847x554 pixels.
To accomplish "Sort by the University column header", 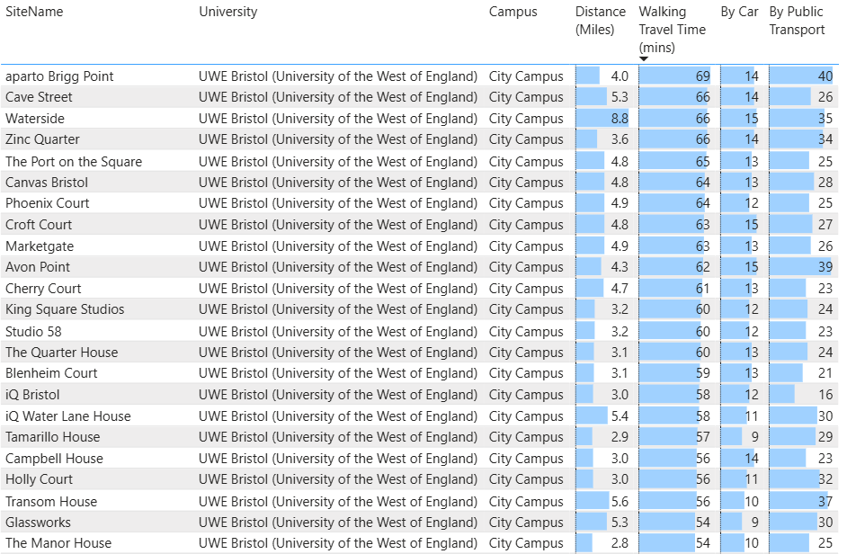I will [x=228, y=12].
